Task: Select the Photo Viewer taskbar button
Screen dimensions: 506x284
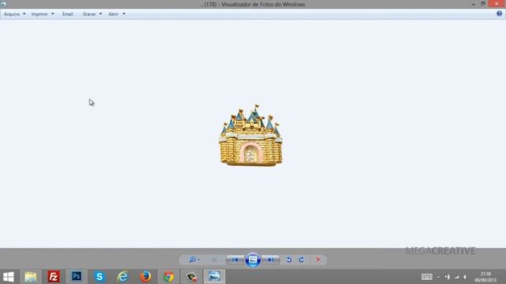Action: (x=214, y=277)
